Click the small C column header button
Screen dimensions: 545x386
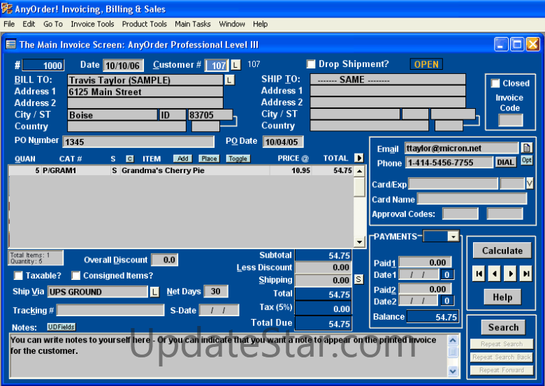(x=130, y=158)
